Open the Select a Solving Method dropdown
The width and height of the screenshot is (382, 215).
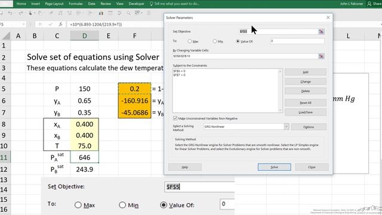tap(286, 127)
